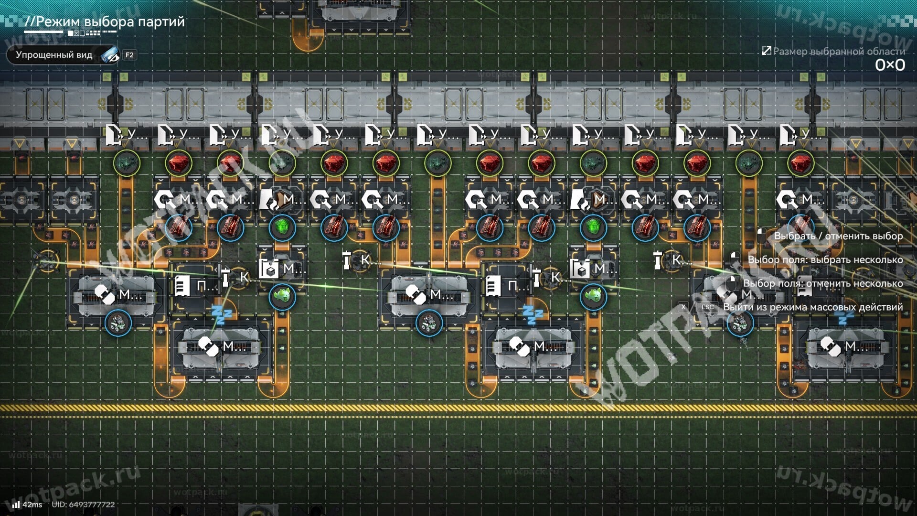Click the leftmost blue Zzz idle indicator
917x516 pixels.
coord(221,315)
